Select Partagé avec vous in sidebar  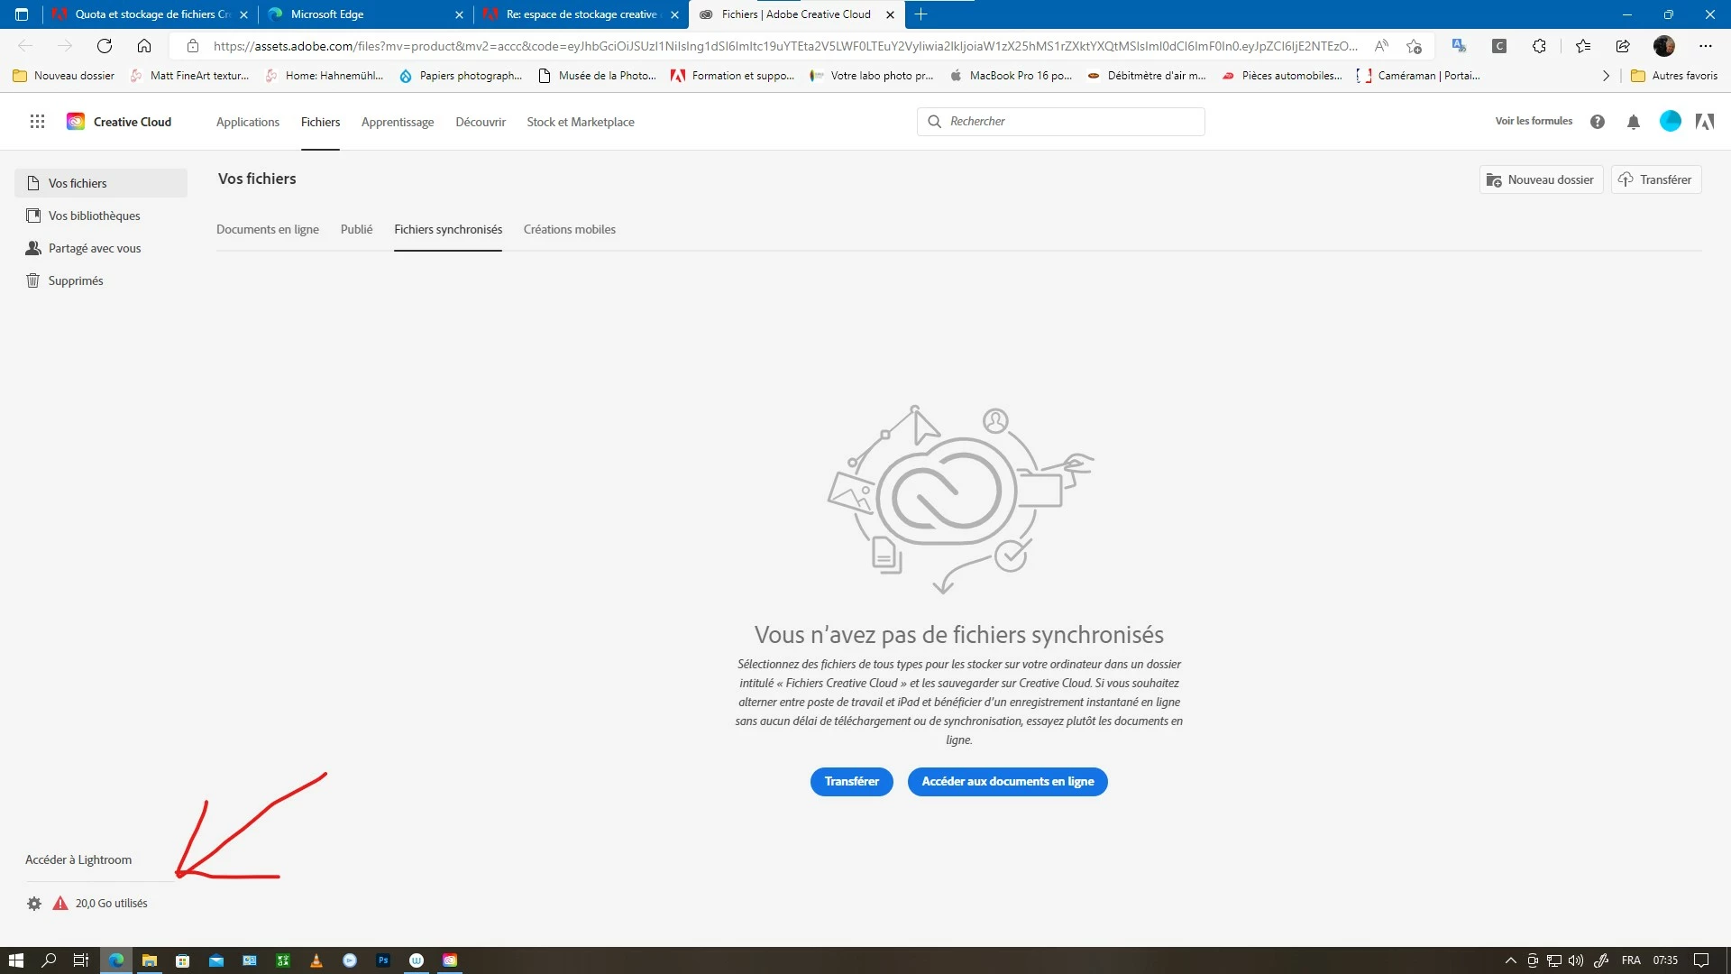pos(95,249)
